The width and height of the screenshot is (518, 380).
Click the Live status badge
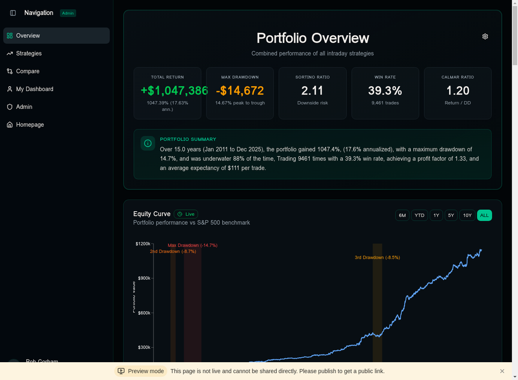pos(186,214)
